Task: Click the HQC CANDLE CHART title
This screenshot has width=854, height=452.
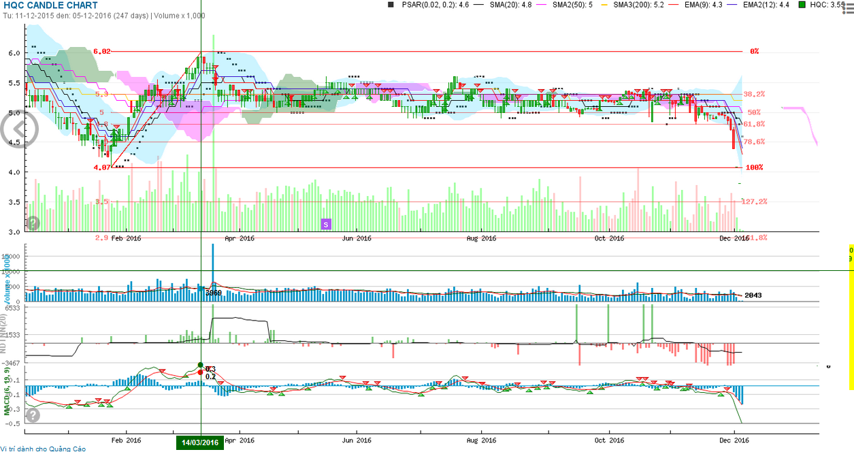Action: coord(51,5)
